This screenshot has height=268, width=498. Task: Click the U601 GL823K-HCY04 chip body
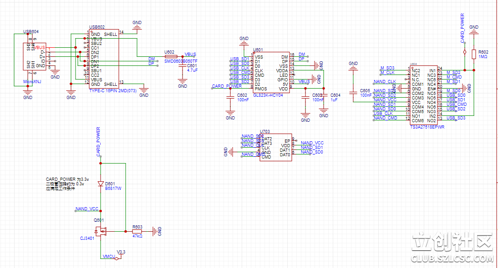coord(271,73)
